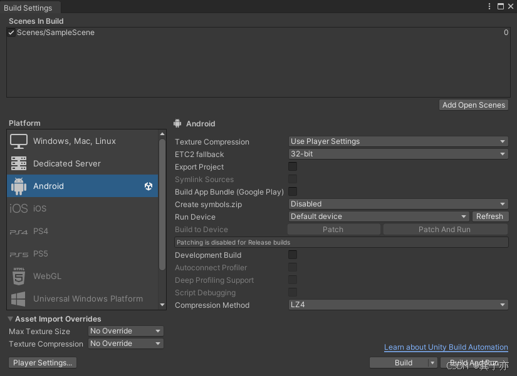Click the iOS platform icon
The image size is (517, 376).
(x=19, y=208)
